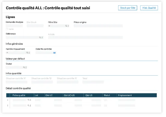The width and height of the screenshot is (166, 117).
Task: Search Fiche qualité in first row
Action: 29,100
